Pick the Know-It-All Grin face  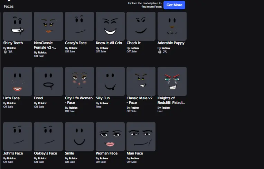point(110,26)
